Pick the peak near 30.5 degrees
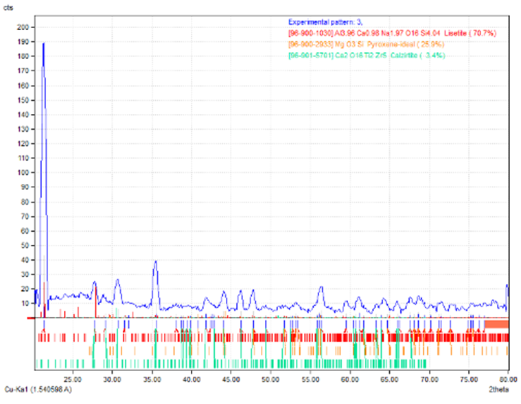 tap(117, 280)
